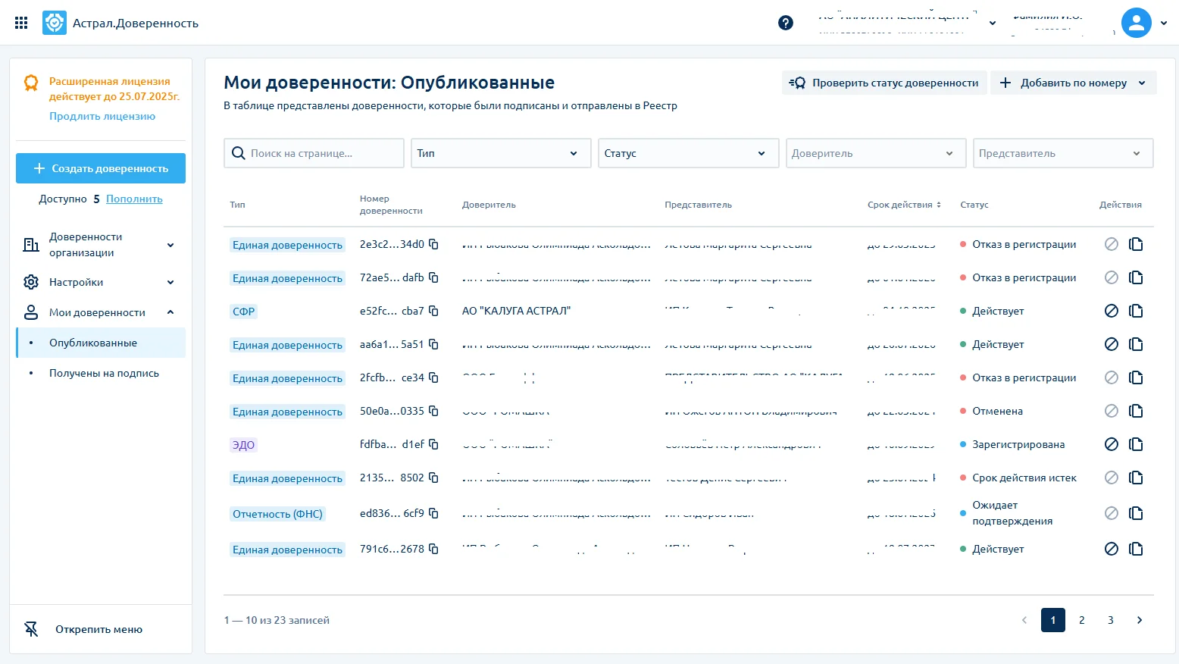Duplicate the ЭДО power of attorney
Screen dimensions: 1179x664
click(x=1136, y=444)
